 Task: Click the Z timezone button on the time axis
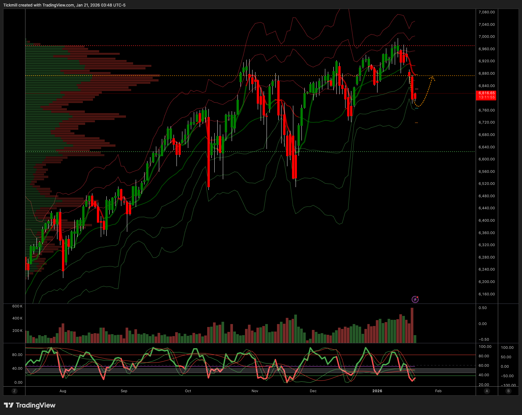14,391
